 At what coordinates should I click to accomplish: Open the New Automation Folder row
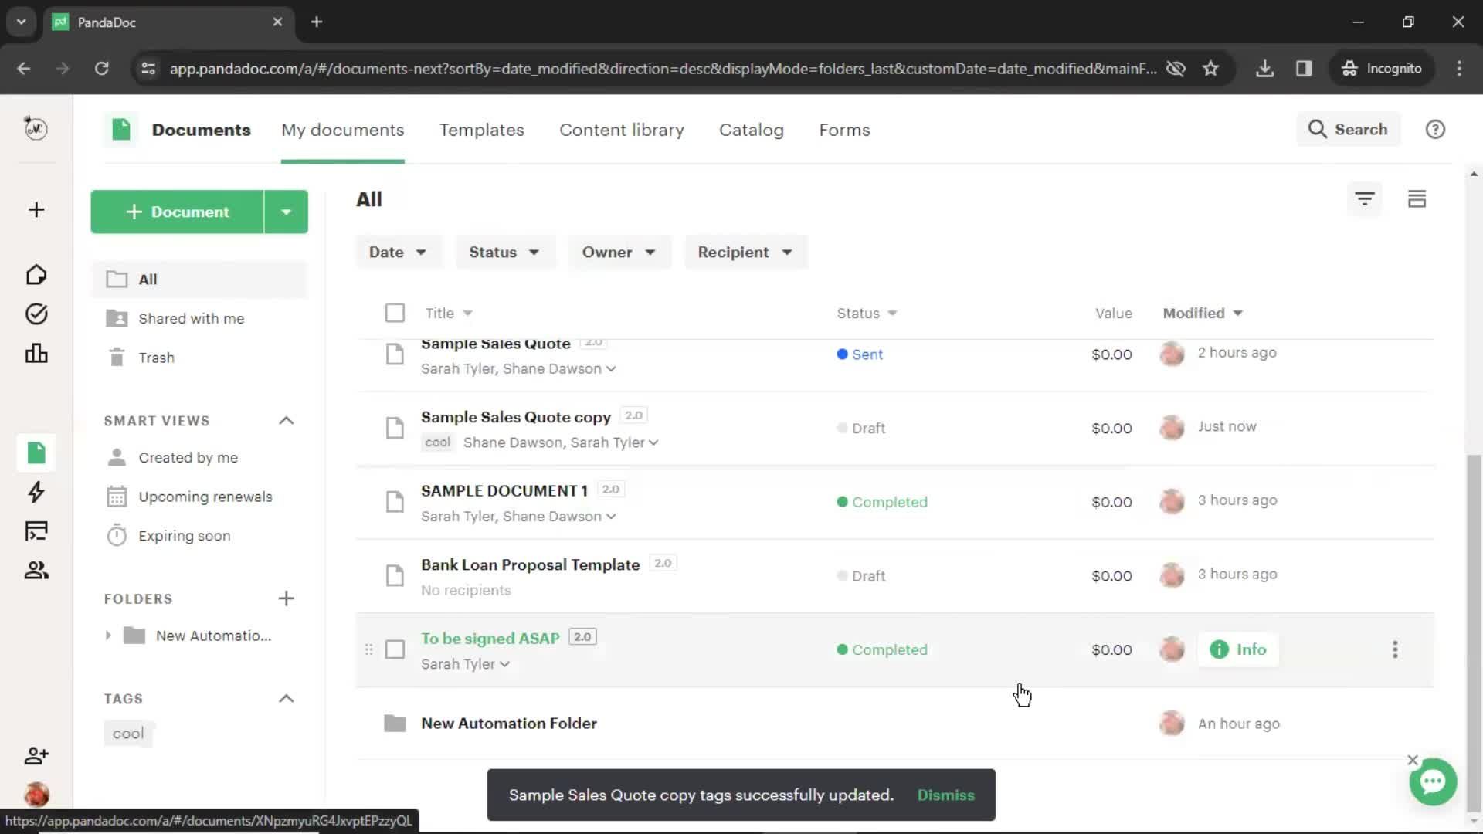click(x=894, y=724)
